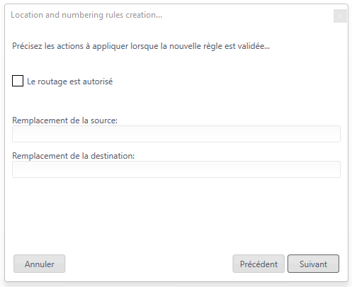Focus the 'Remplacement de la source' field

pyautogui.click(x=176, y=134)
